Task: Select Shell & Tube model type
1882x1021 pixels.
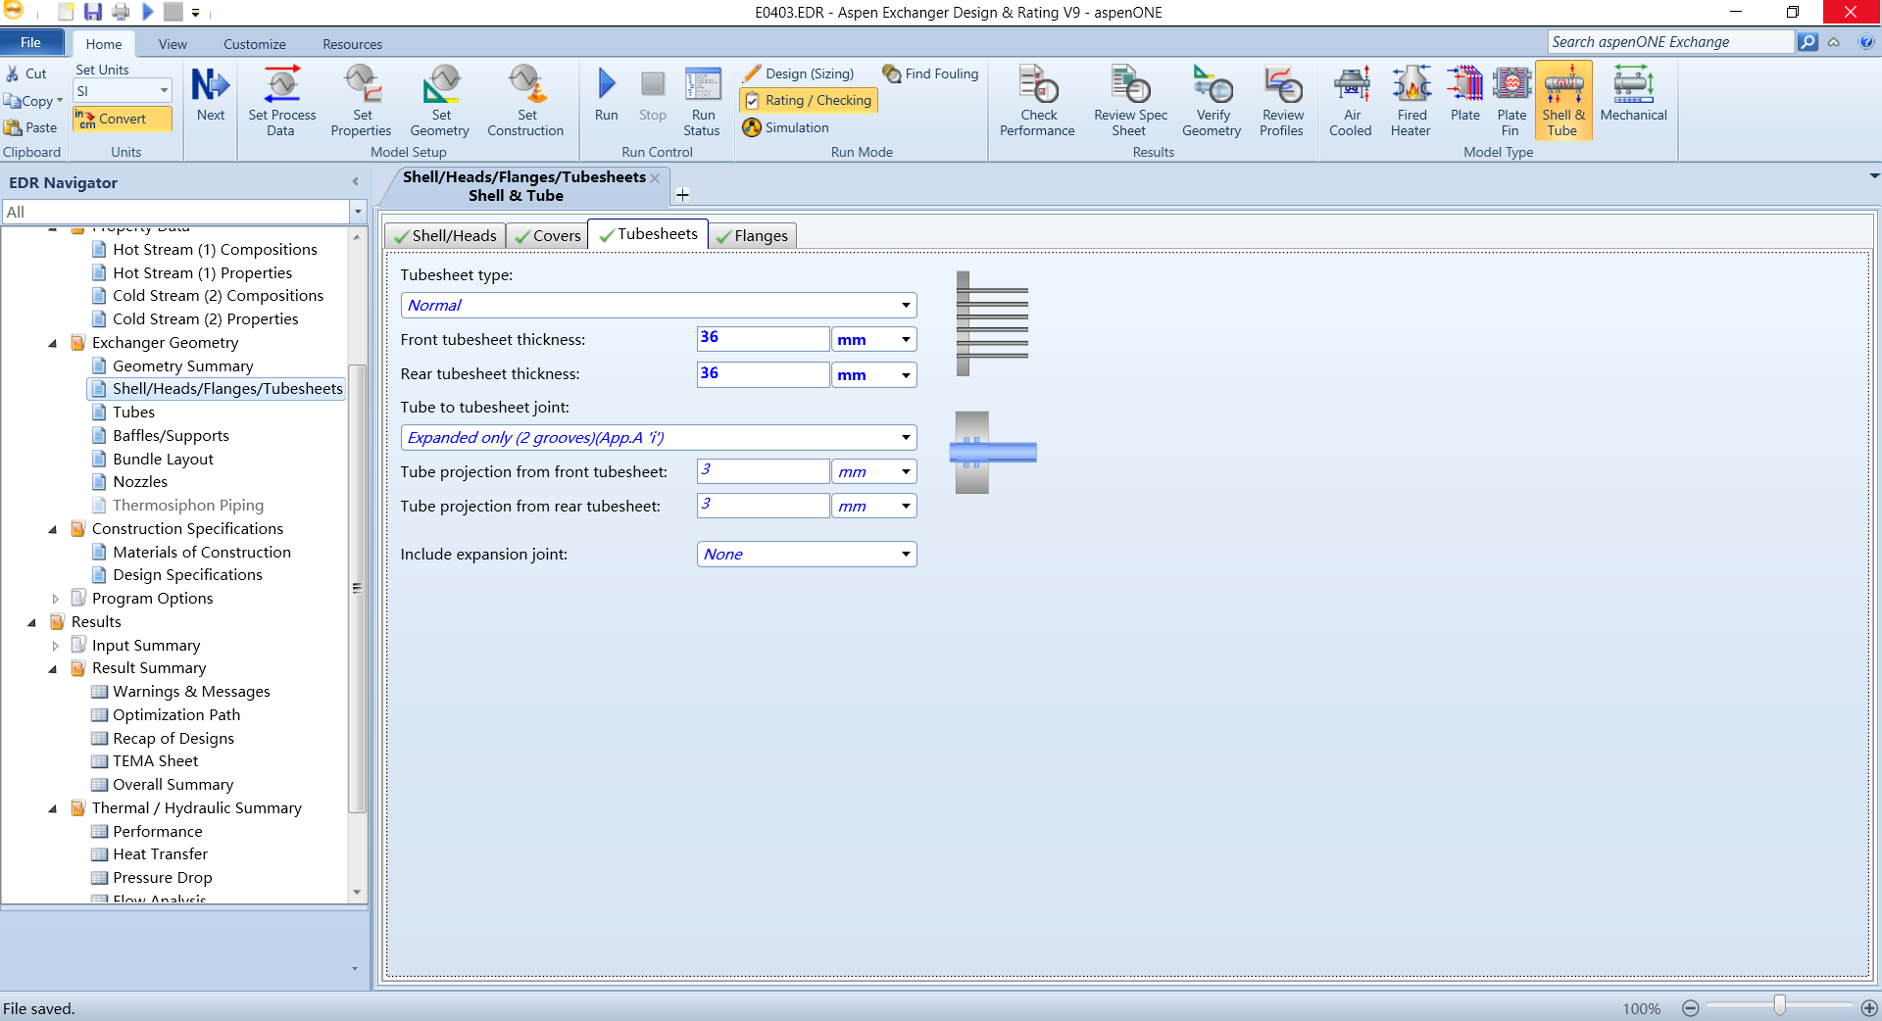Action: 1563,102
